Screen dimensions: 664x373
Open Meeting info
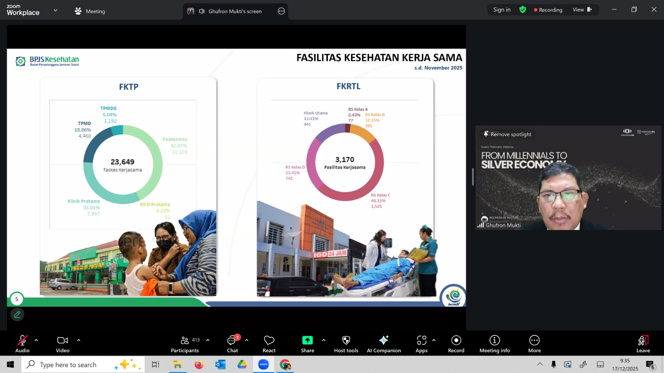pyautogui.click(x=494, y=344)
